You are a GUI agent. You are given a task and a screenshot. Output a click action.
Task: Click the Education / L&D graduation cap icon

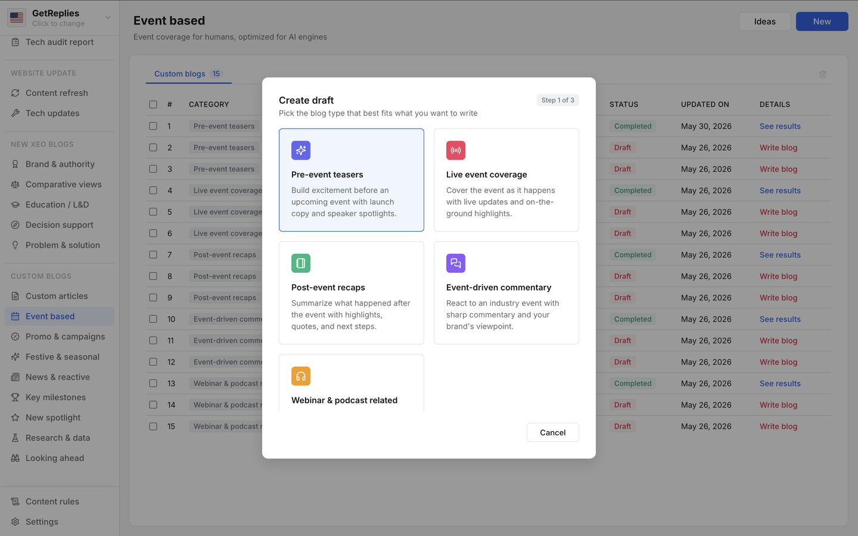point(15,205)
